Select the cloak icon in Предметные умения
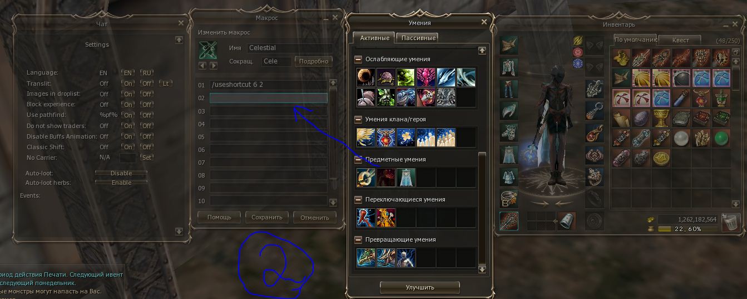 pyautogui.click(x=405, y=178)
